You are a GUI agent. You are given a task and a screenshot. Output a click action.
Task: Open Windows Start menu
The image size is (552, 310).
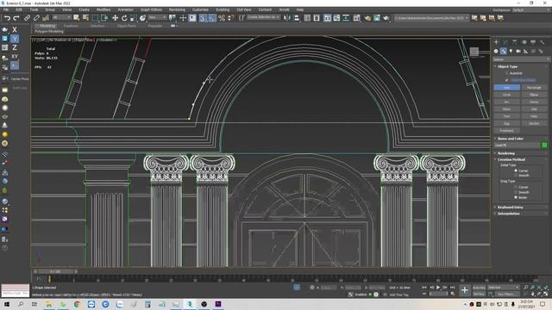click(6, 304)
